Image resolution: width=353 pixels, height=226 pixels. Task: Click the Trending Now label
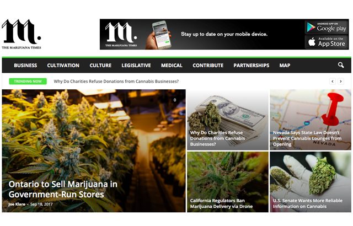click(x=28, y=81)
